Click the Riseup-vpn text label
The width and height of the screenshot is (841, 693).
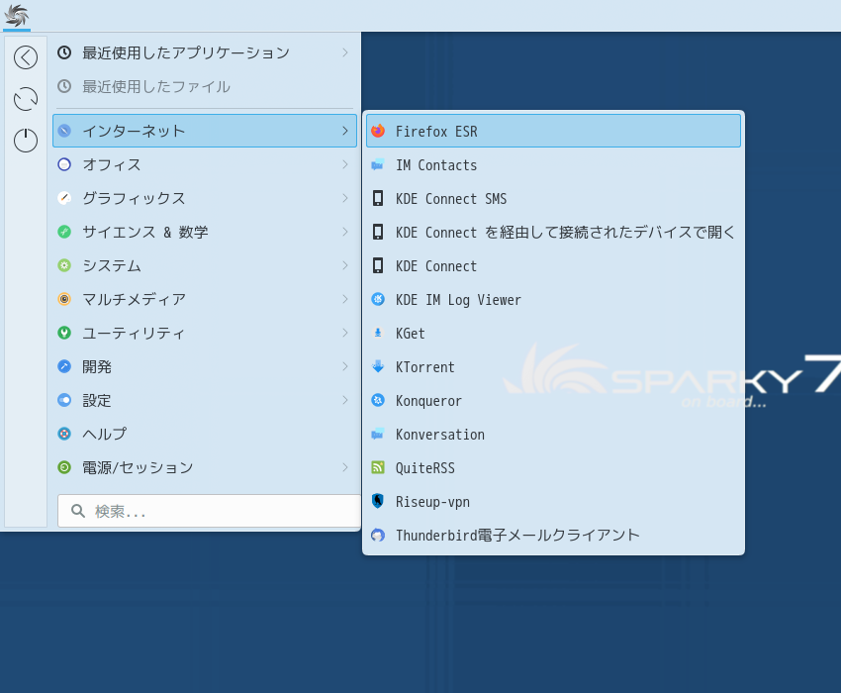pyautogui.click(x=432, y=501)
